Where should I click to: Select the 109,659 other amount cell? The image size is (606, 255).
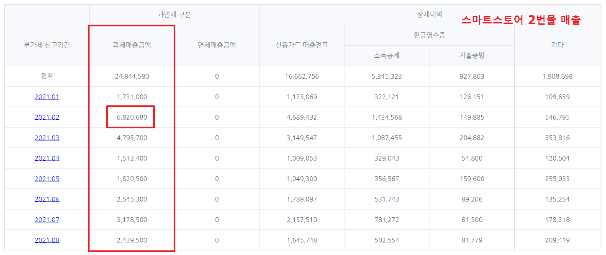pos(557,97)
